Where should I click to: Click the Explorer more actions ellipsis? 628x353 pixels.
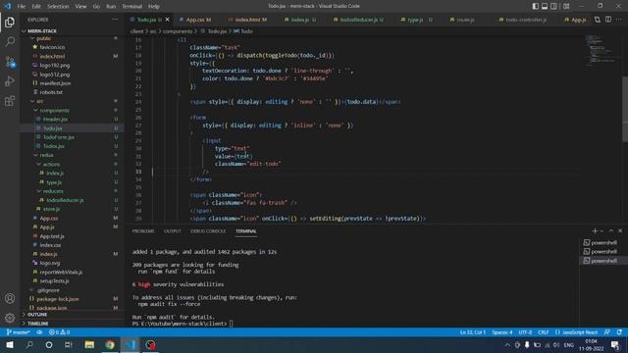[x=115, y=20]
